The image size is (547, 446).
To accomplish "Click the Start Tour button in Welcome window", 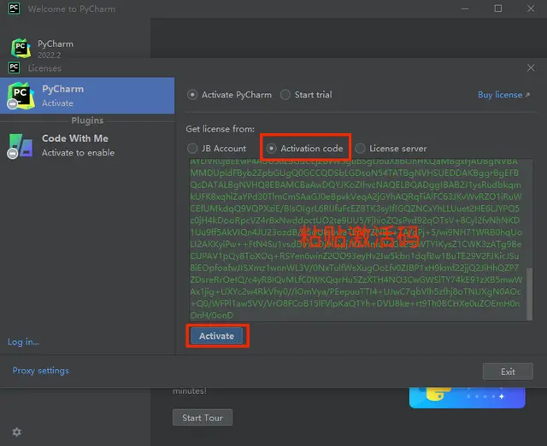I will [x=203, y=418].
